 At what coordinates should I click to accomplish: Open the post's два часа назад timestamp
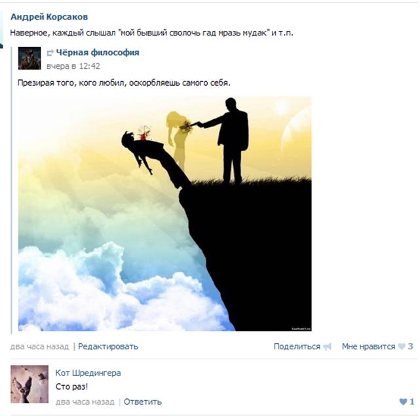[x=40, y=347]
